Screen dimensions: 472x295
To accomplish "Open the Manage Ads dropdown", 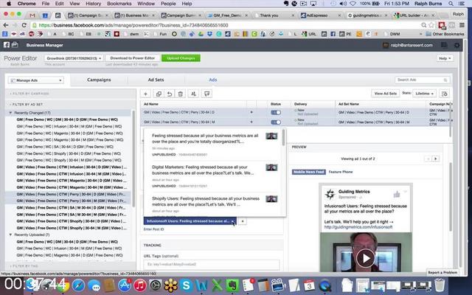I will [x=36, y=80].
